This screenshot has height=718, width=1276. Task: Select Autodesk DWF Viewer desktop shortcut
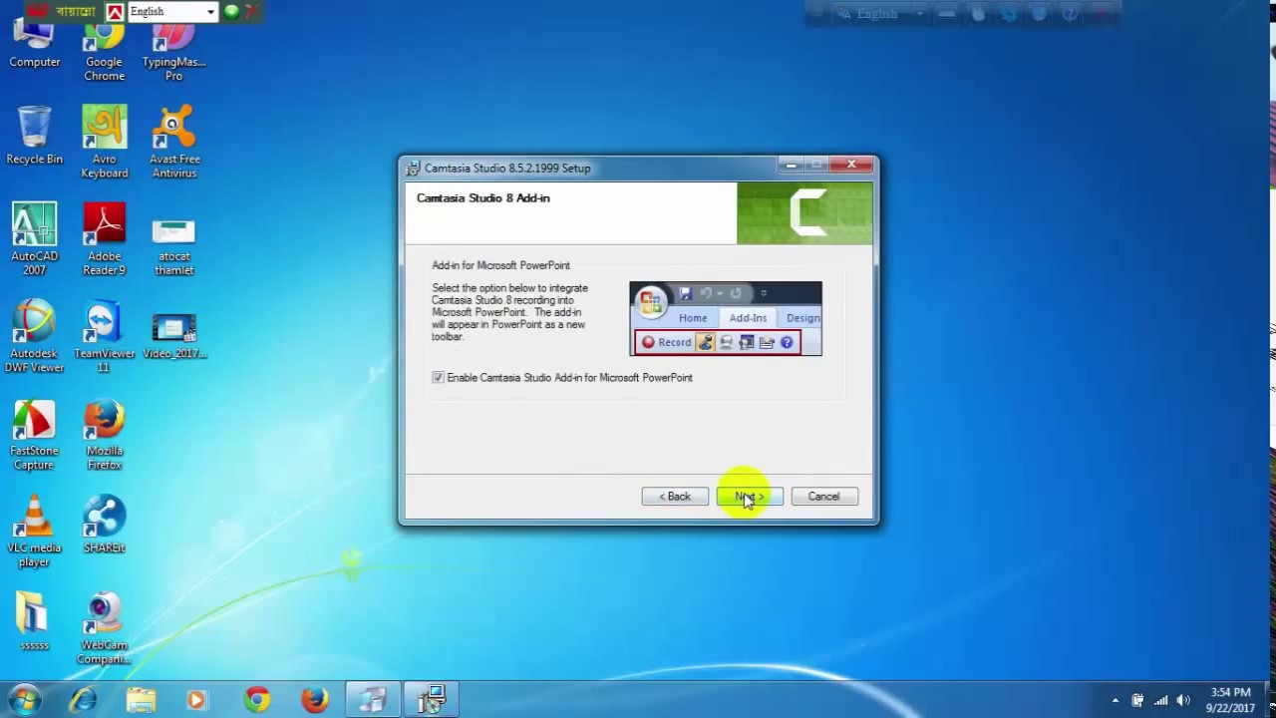[34, 336]
